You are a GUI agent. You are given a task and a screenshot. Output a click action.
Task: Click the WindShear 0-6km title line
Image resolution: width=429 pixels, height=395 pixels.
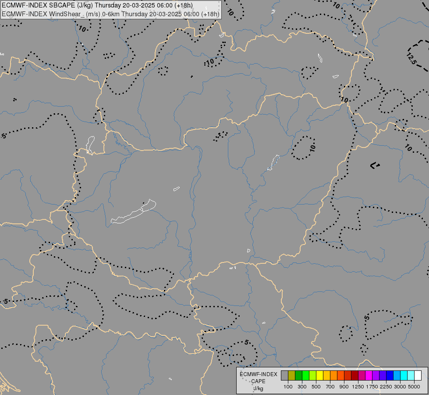[x=110, y=14]
